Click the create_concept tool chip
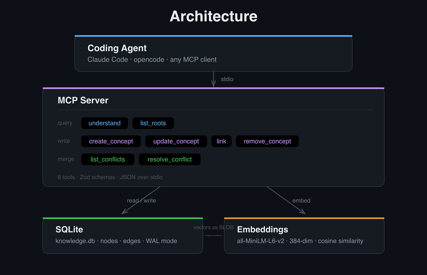This screenshot has width=427, height=275. [111, 141]
